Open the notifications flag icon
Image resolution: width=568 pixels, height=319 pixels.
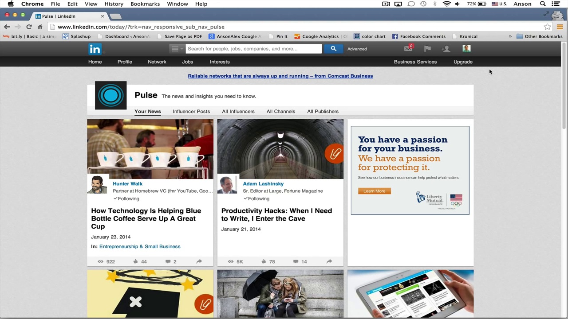(x=427, y=49)
